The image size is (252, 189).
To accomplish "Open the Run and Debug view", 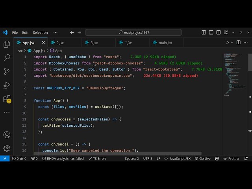I will pos(7,85).
